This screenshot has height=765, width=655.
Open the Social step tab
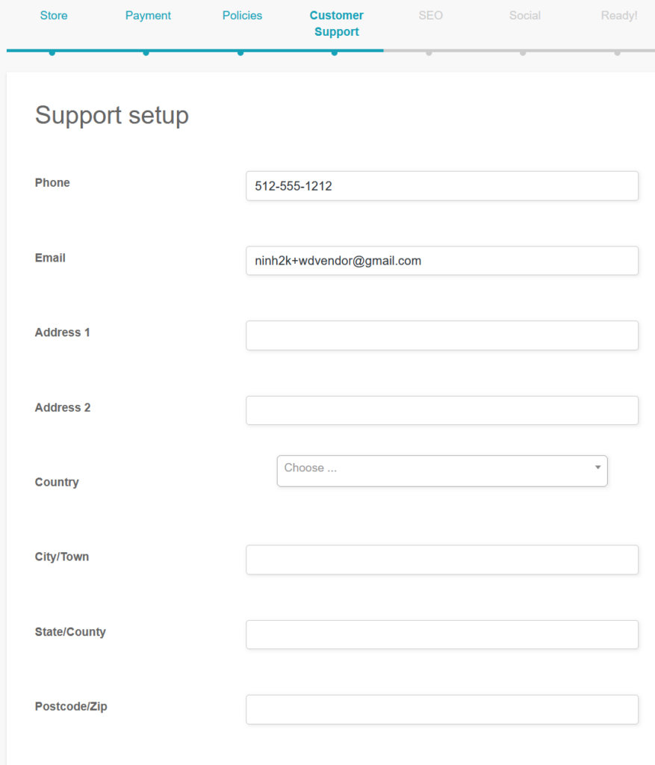pyautogui.click(x=524, y=16)
